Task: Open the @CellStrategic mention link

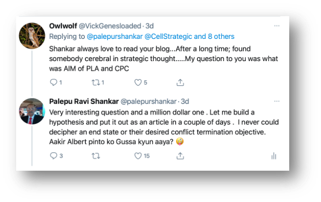Action: (x=168, y=36)
